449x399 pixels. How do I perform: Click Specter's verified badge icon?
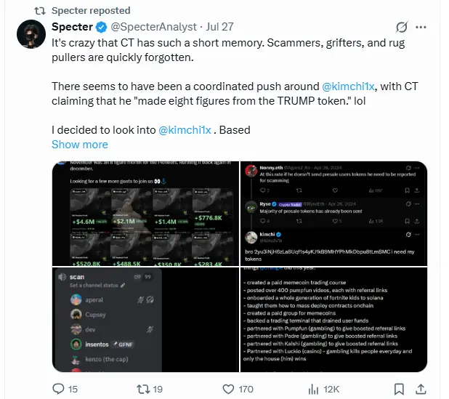(101, 27)
